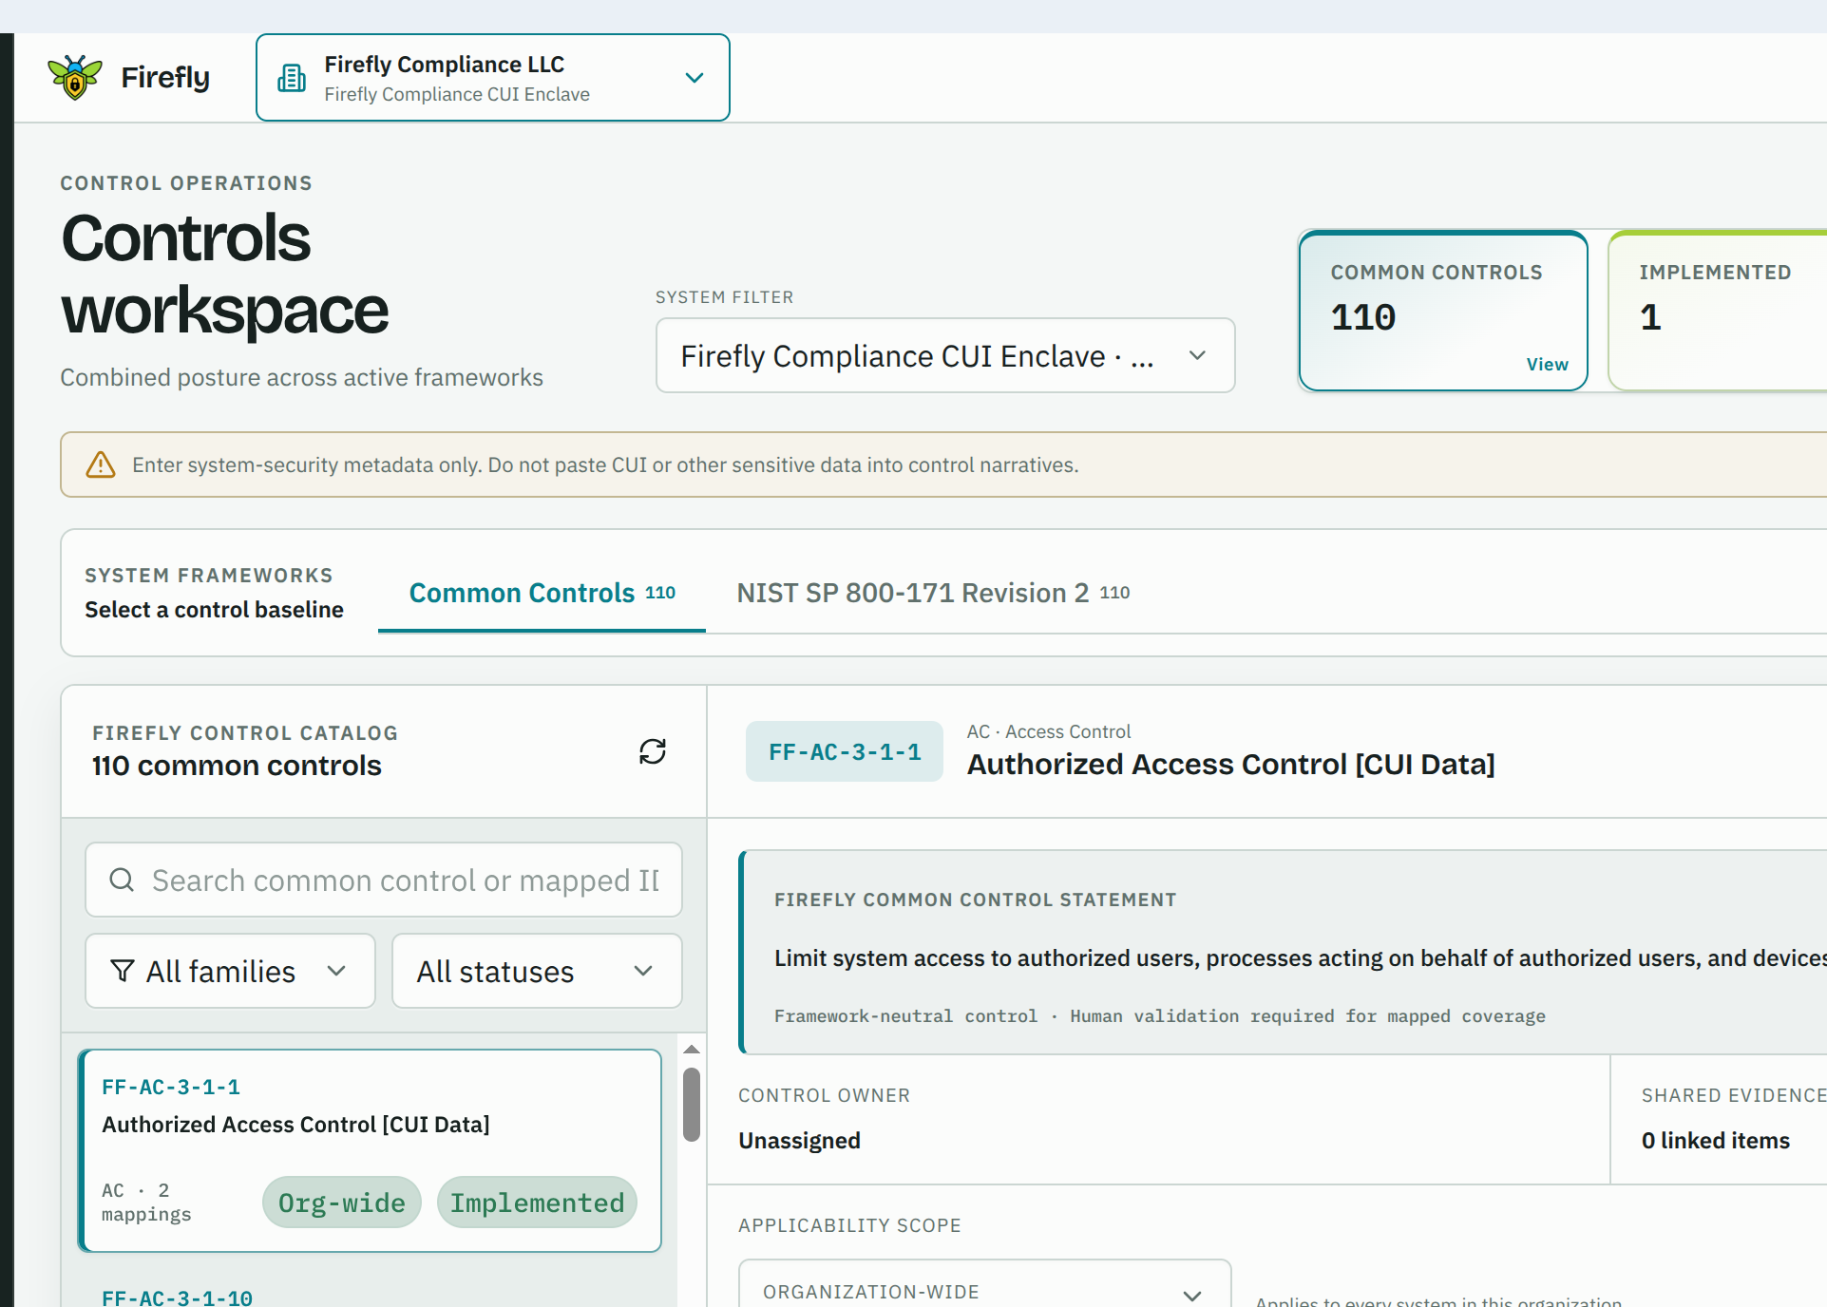Click the AC · Access Control family label
The height and width of the screenshot is (1307, 1827).
point(1049,731)
